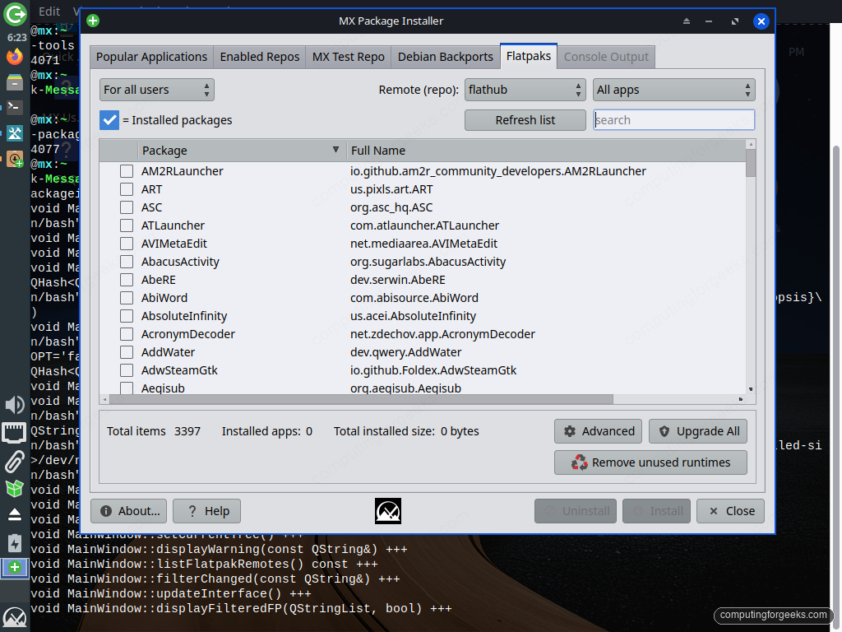842x632 pixels.
Task: Click the green package updater tray icon
Action: (15, 488)
